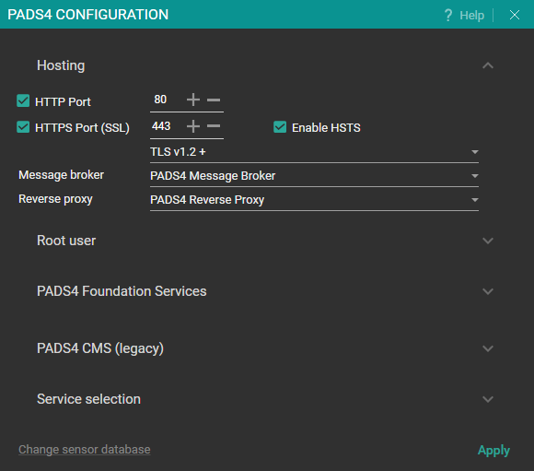Increase the HTTP Port value with plus
This screenshot has width=534, height=471.
(x=193, y=100)
